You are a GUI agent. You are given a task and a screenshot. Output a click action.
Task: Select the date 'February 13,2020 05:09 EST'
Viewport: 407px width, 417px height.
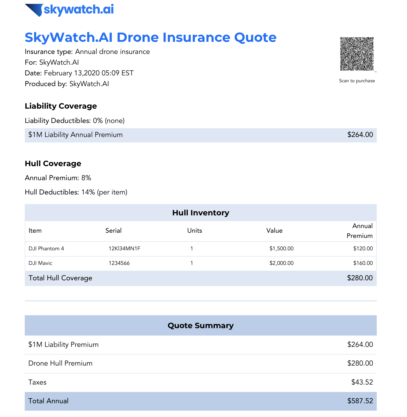89,73
